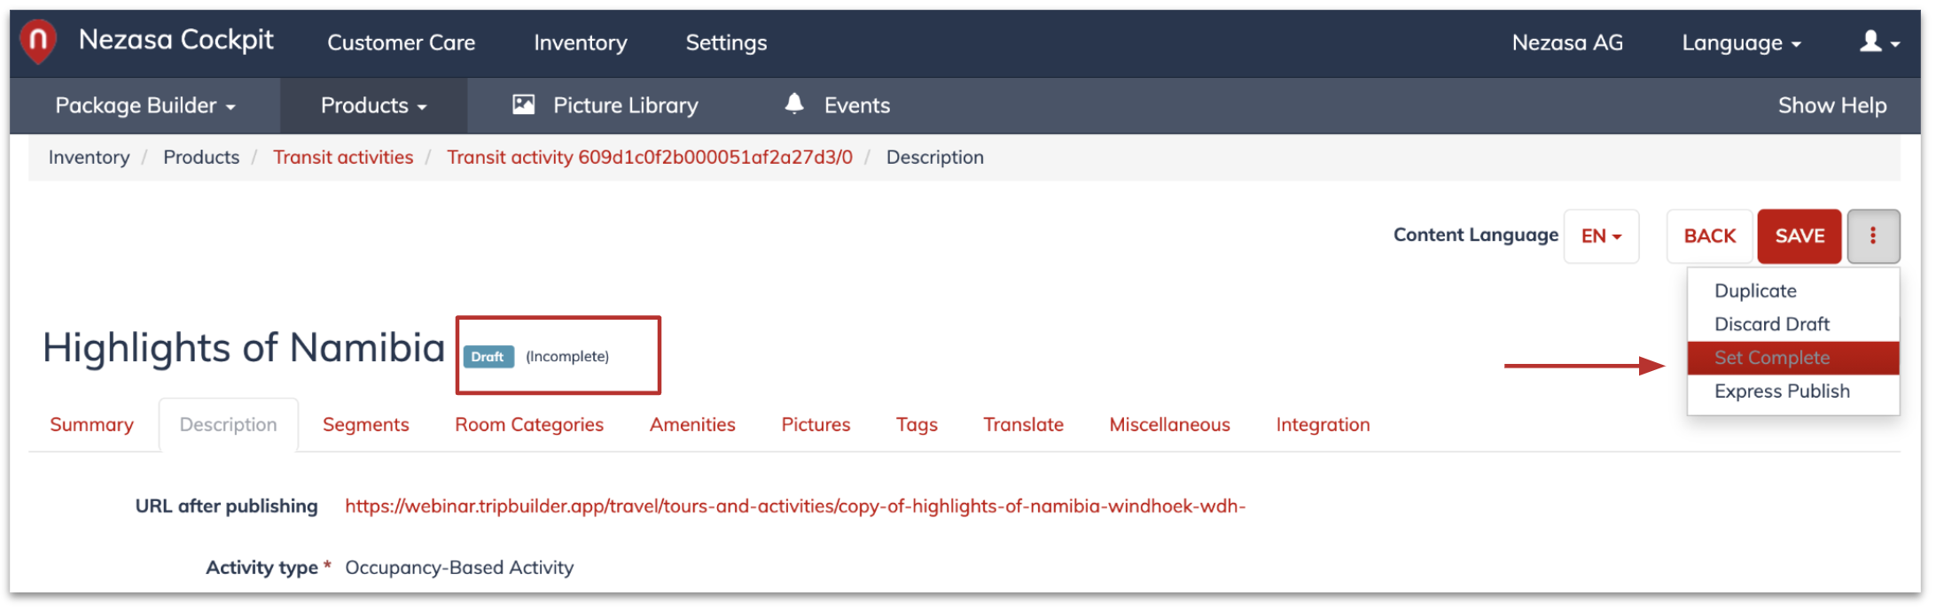
Task: Open the Room Categories tab
Action: (x=529, y=425)
